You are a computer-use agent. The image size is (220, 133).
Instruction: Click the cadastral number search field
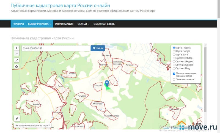pyautogui.click(x=56, y=48)
